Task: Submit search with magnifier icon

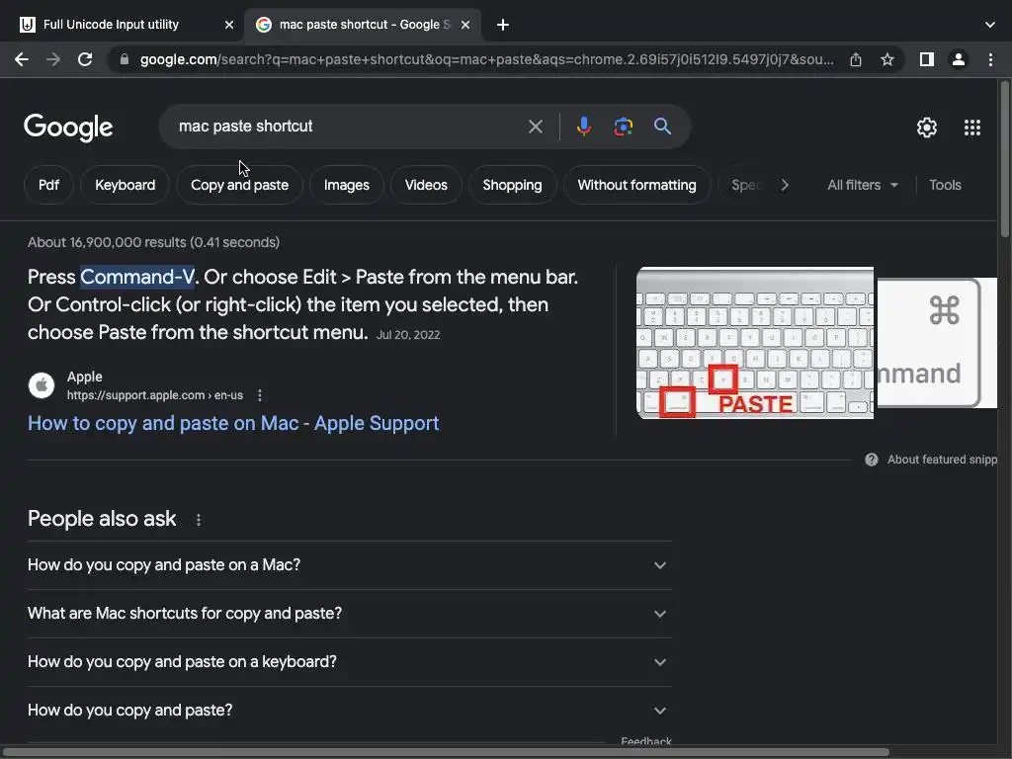Action: click(662, 126)
